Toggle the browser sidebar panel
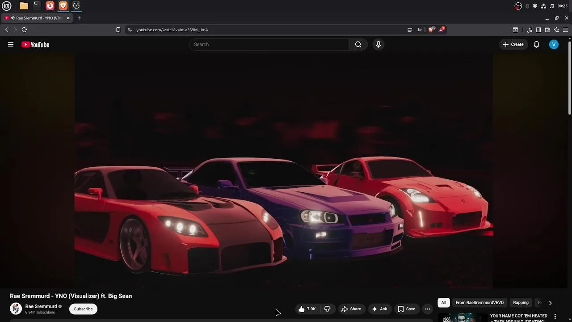The height and width of the screenshot is (322, 572). tap(538, 30)
